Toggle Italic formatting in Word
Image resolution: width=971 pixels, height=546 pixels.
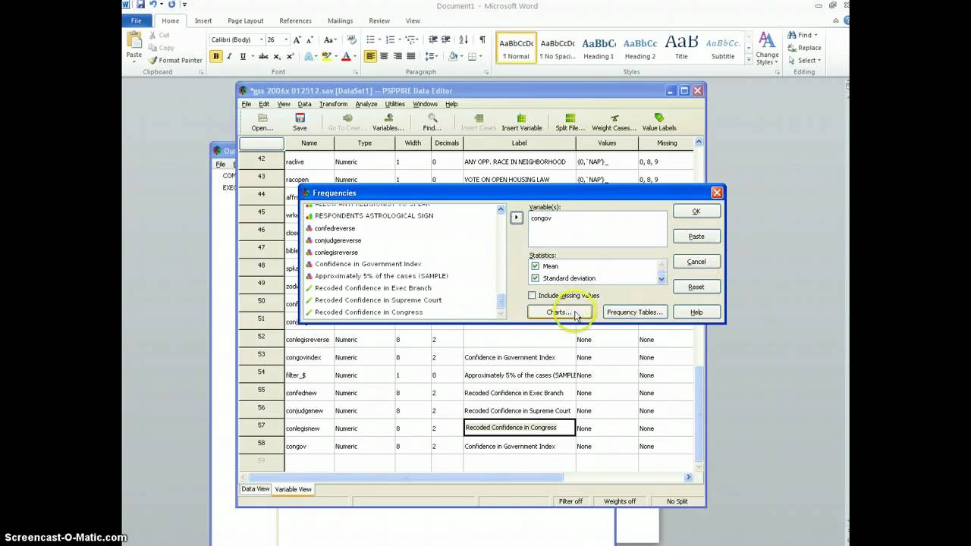coord(229,56)
